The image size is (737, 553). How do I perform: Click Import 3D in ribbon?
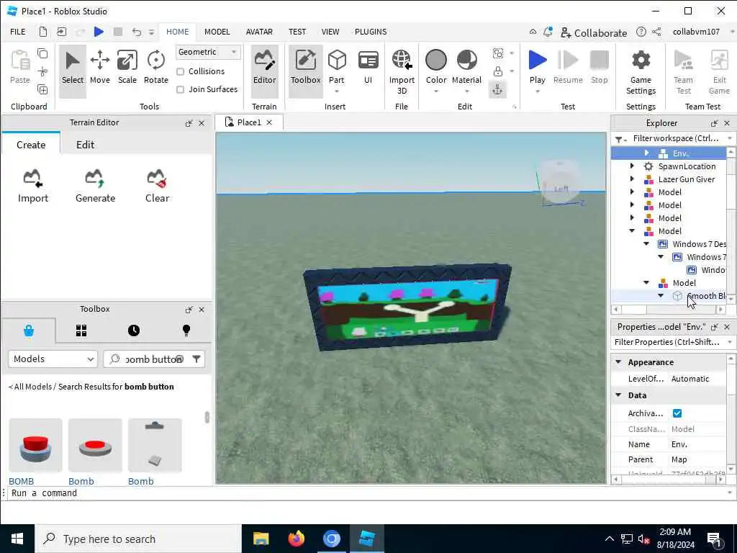tap(402, 72)
